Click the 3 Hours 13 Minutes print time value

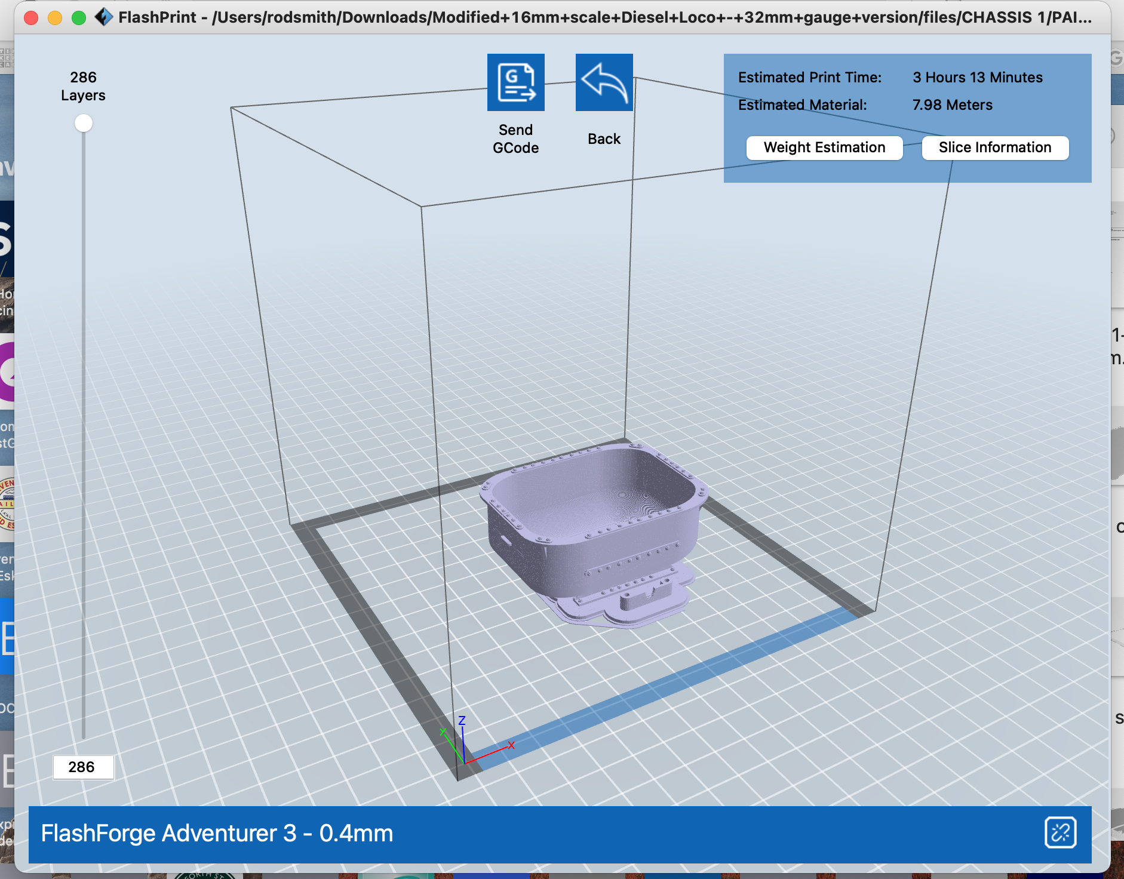[977, 78]
